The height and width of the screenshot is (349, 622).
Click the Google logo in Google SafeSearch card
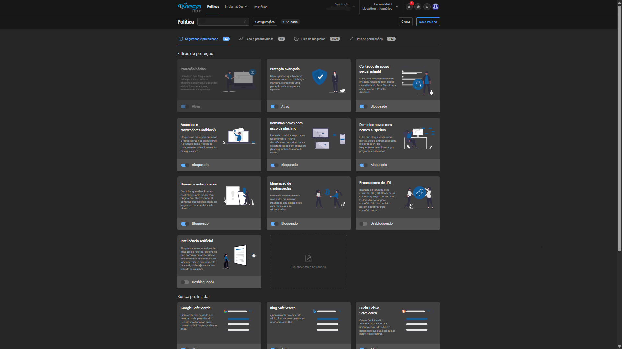(x=225, y=311)
